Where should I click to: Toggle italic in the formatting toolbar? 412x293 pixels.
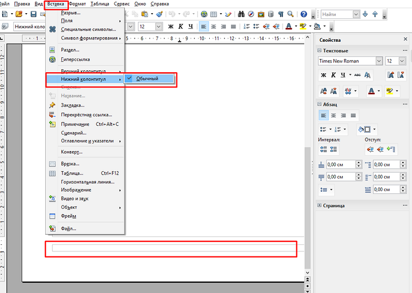[x=179, y=26]
